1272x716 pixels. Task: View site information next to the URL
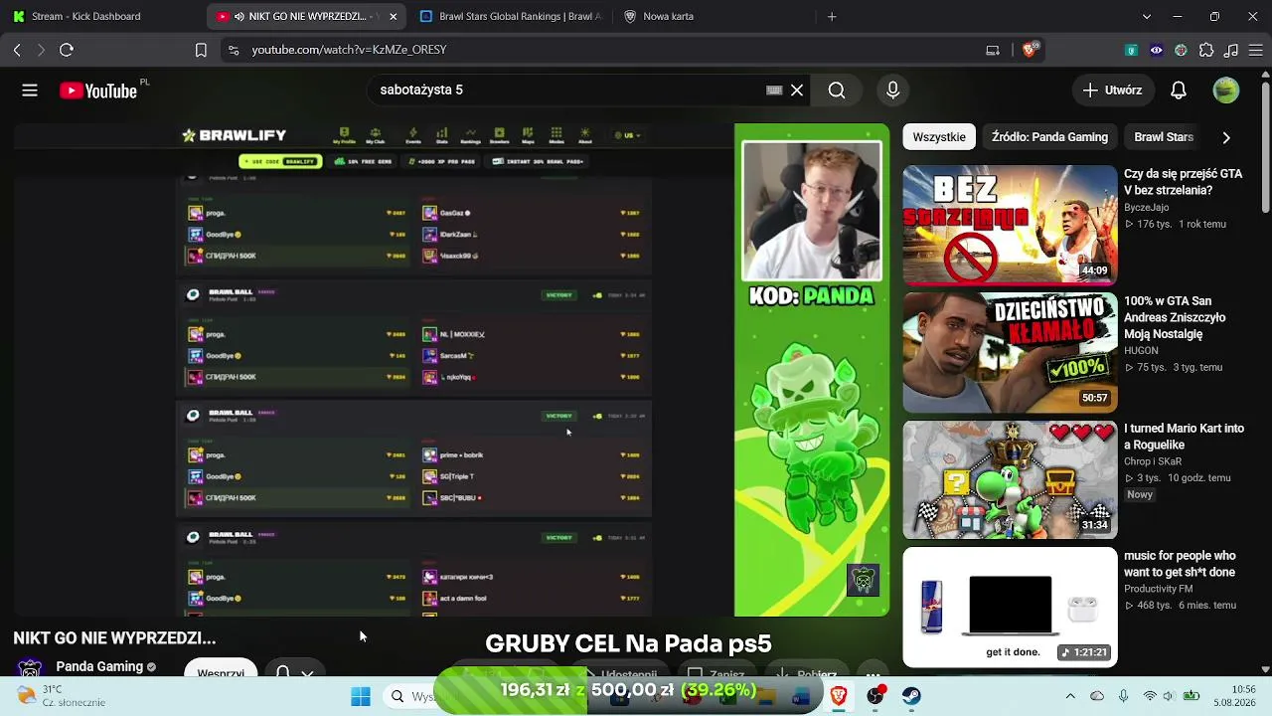point(233,50)
